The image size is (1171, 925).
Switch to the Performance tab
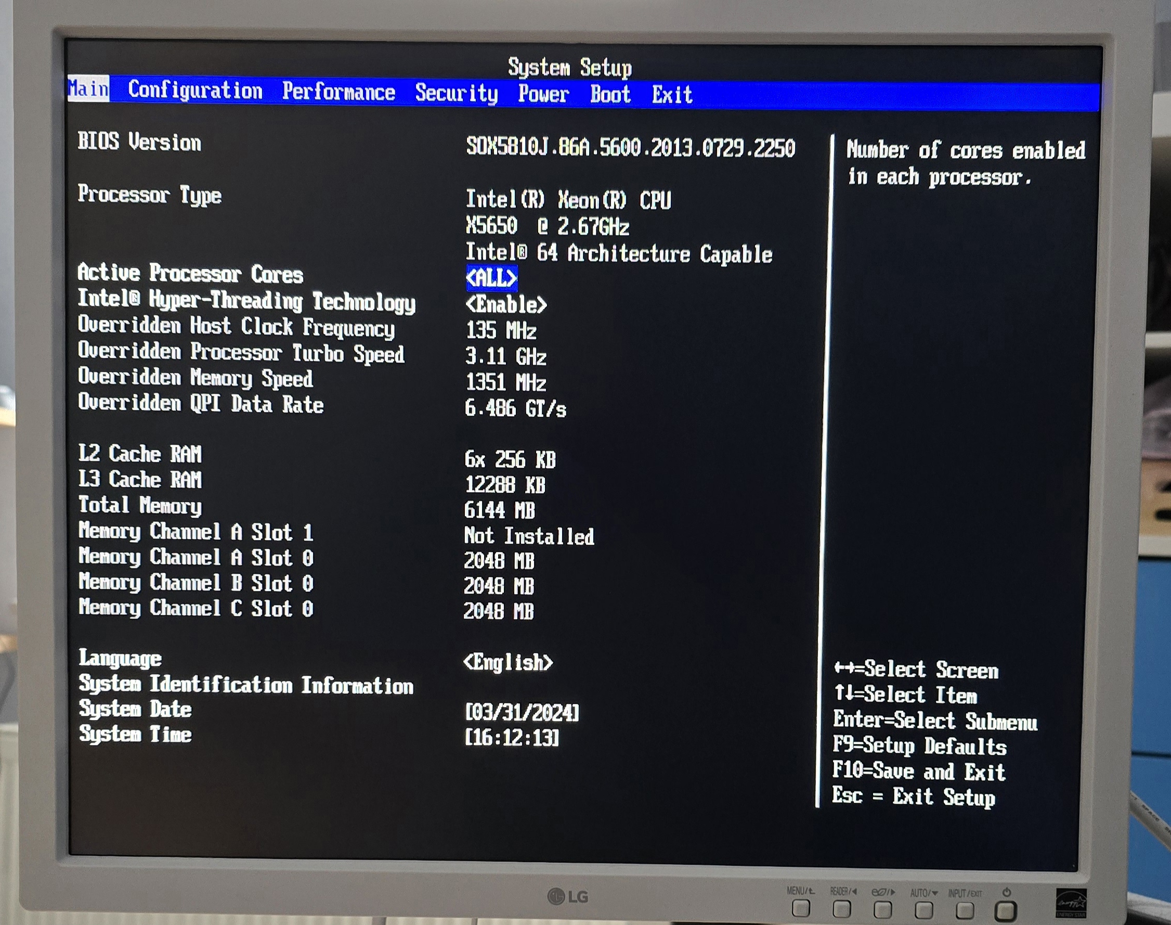tap(339, 92)
